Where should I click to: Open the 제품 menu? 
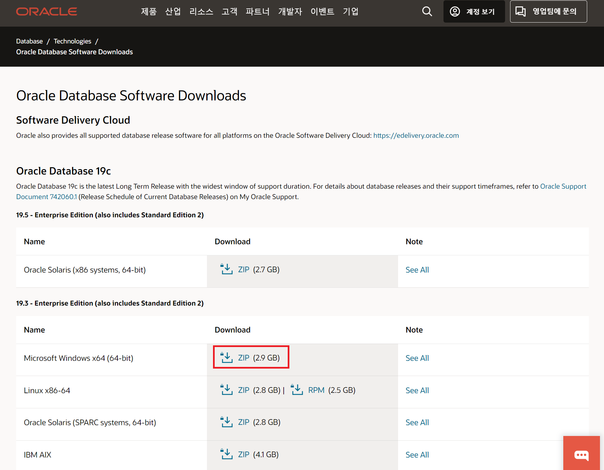149,11
